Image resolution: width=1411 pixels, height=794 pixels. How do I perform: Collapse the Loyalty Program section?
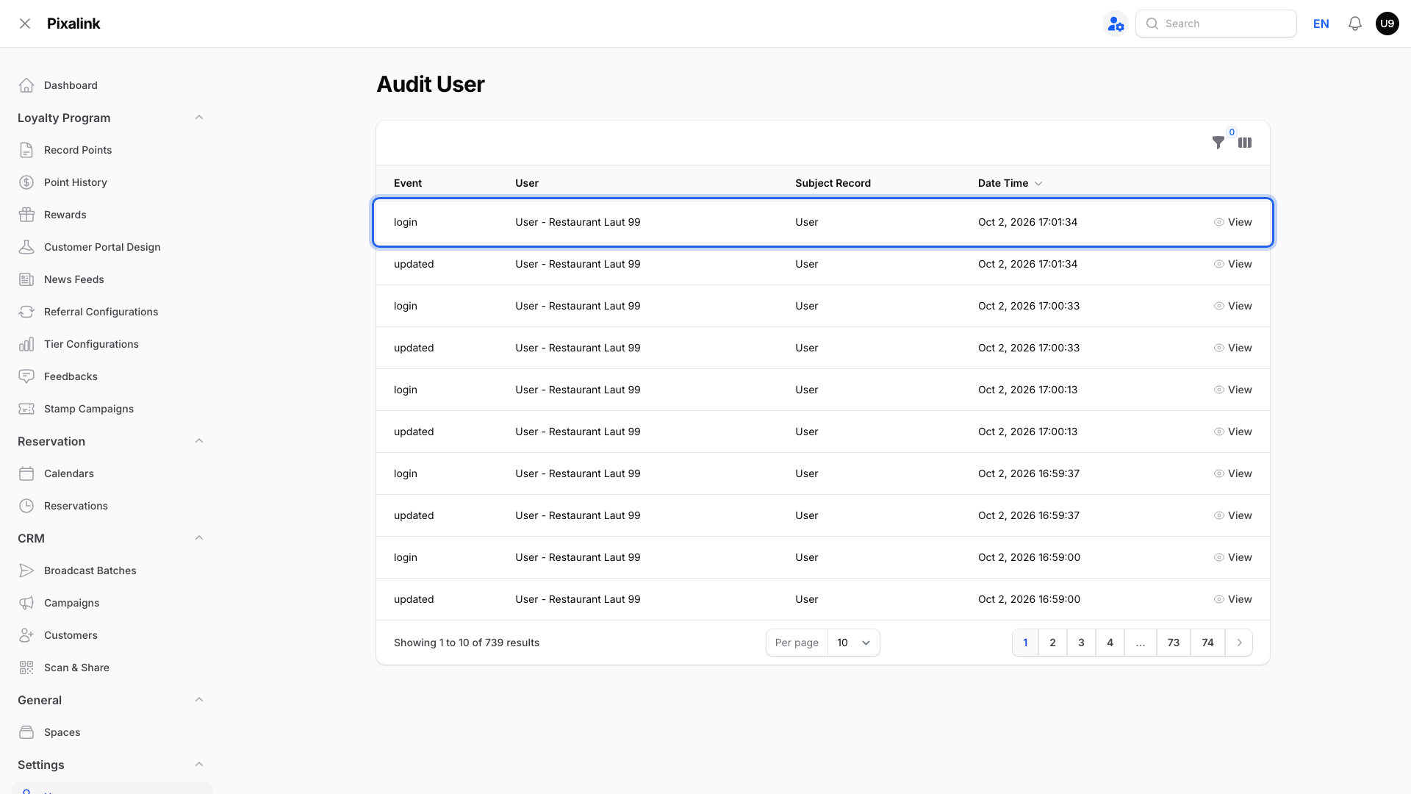pos(199,118)
